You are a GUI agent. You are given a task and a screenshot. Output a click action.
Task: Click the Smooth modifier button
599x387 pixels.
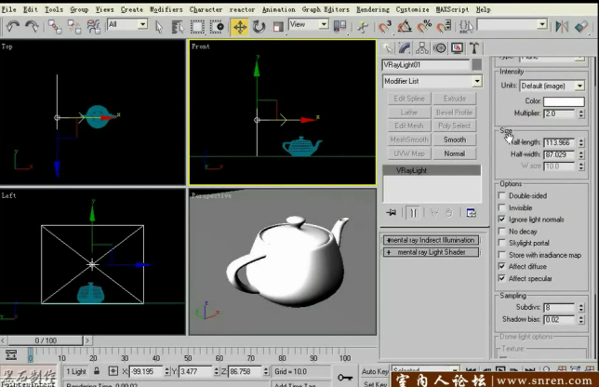tap(455, 140)
